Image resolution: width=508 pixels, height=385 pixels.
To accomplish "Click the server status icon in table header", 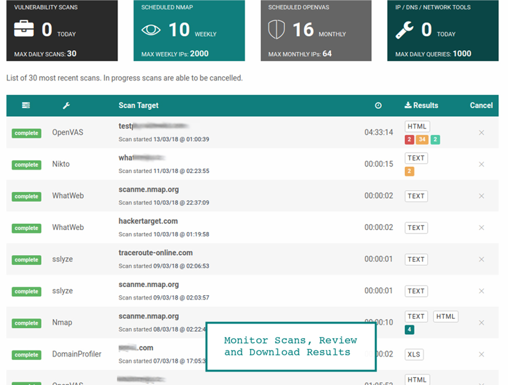I will (x=26, y=105).
